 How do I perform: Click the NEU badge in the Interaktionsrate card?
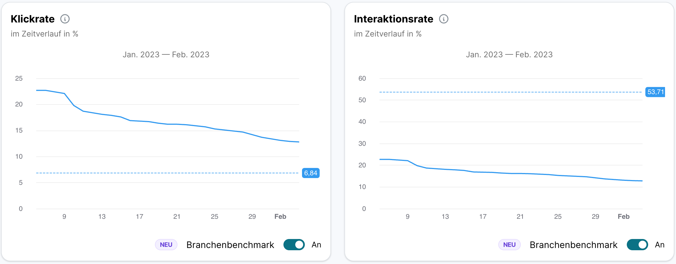[x=509, y=245]
